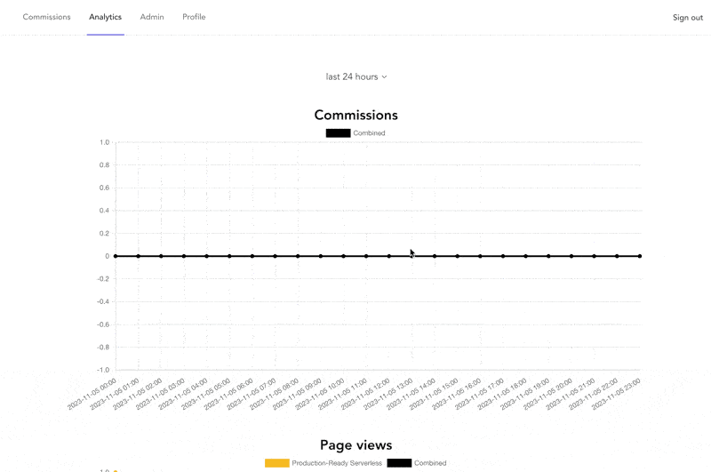Toggle the black Combined legend swatch under Commissions

(x=338, y=133)
